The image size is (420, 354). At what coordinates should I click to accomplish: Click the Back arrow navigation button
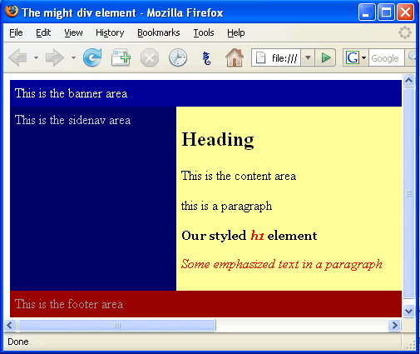coord(18,57)
